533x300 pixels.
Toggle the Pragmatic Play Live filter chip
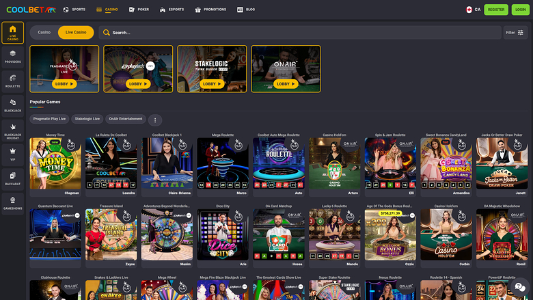pos(50,119)
